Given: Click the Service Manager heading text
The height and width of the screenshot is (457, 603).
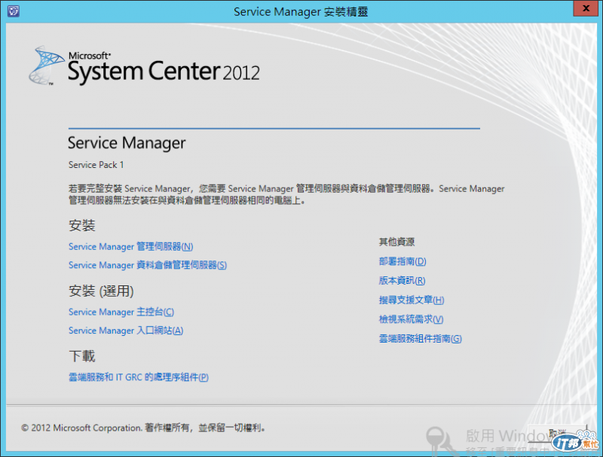Looking at the screenshot, I should click(127, 143).
